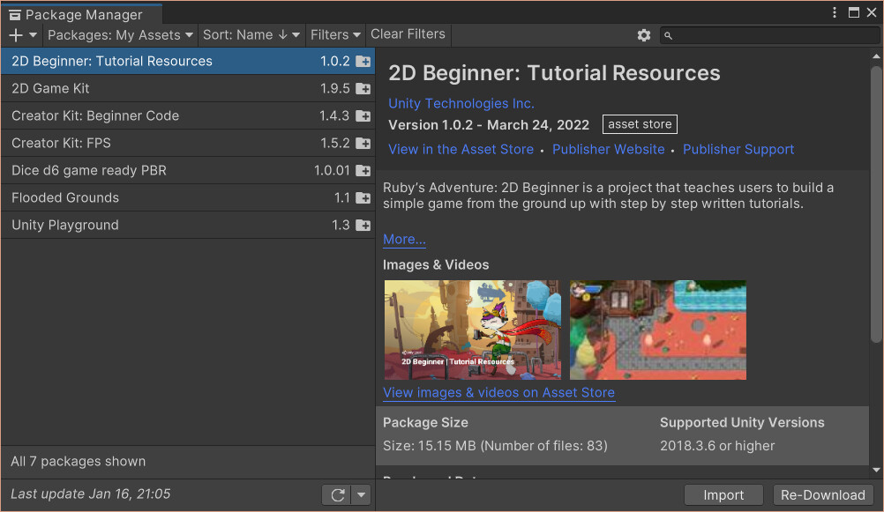Click '2018.3.6 or higher' version text
The image size is (884, 512).
click(x=717, y=446)
